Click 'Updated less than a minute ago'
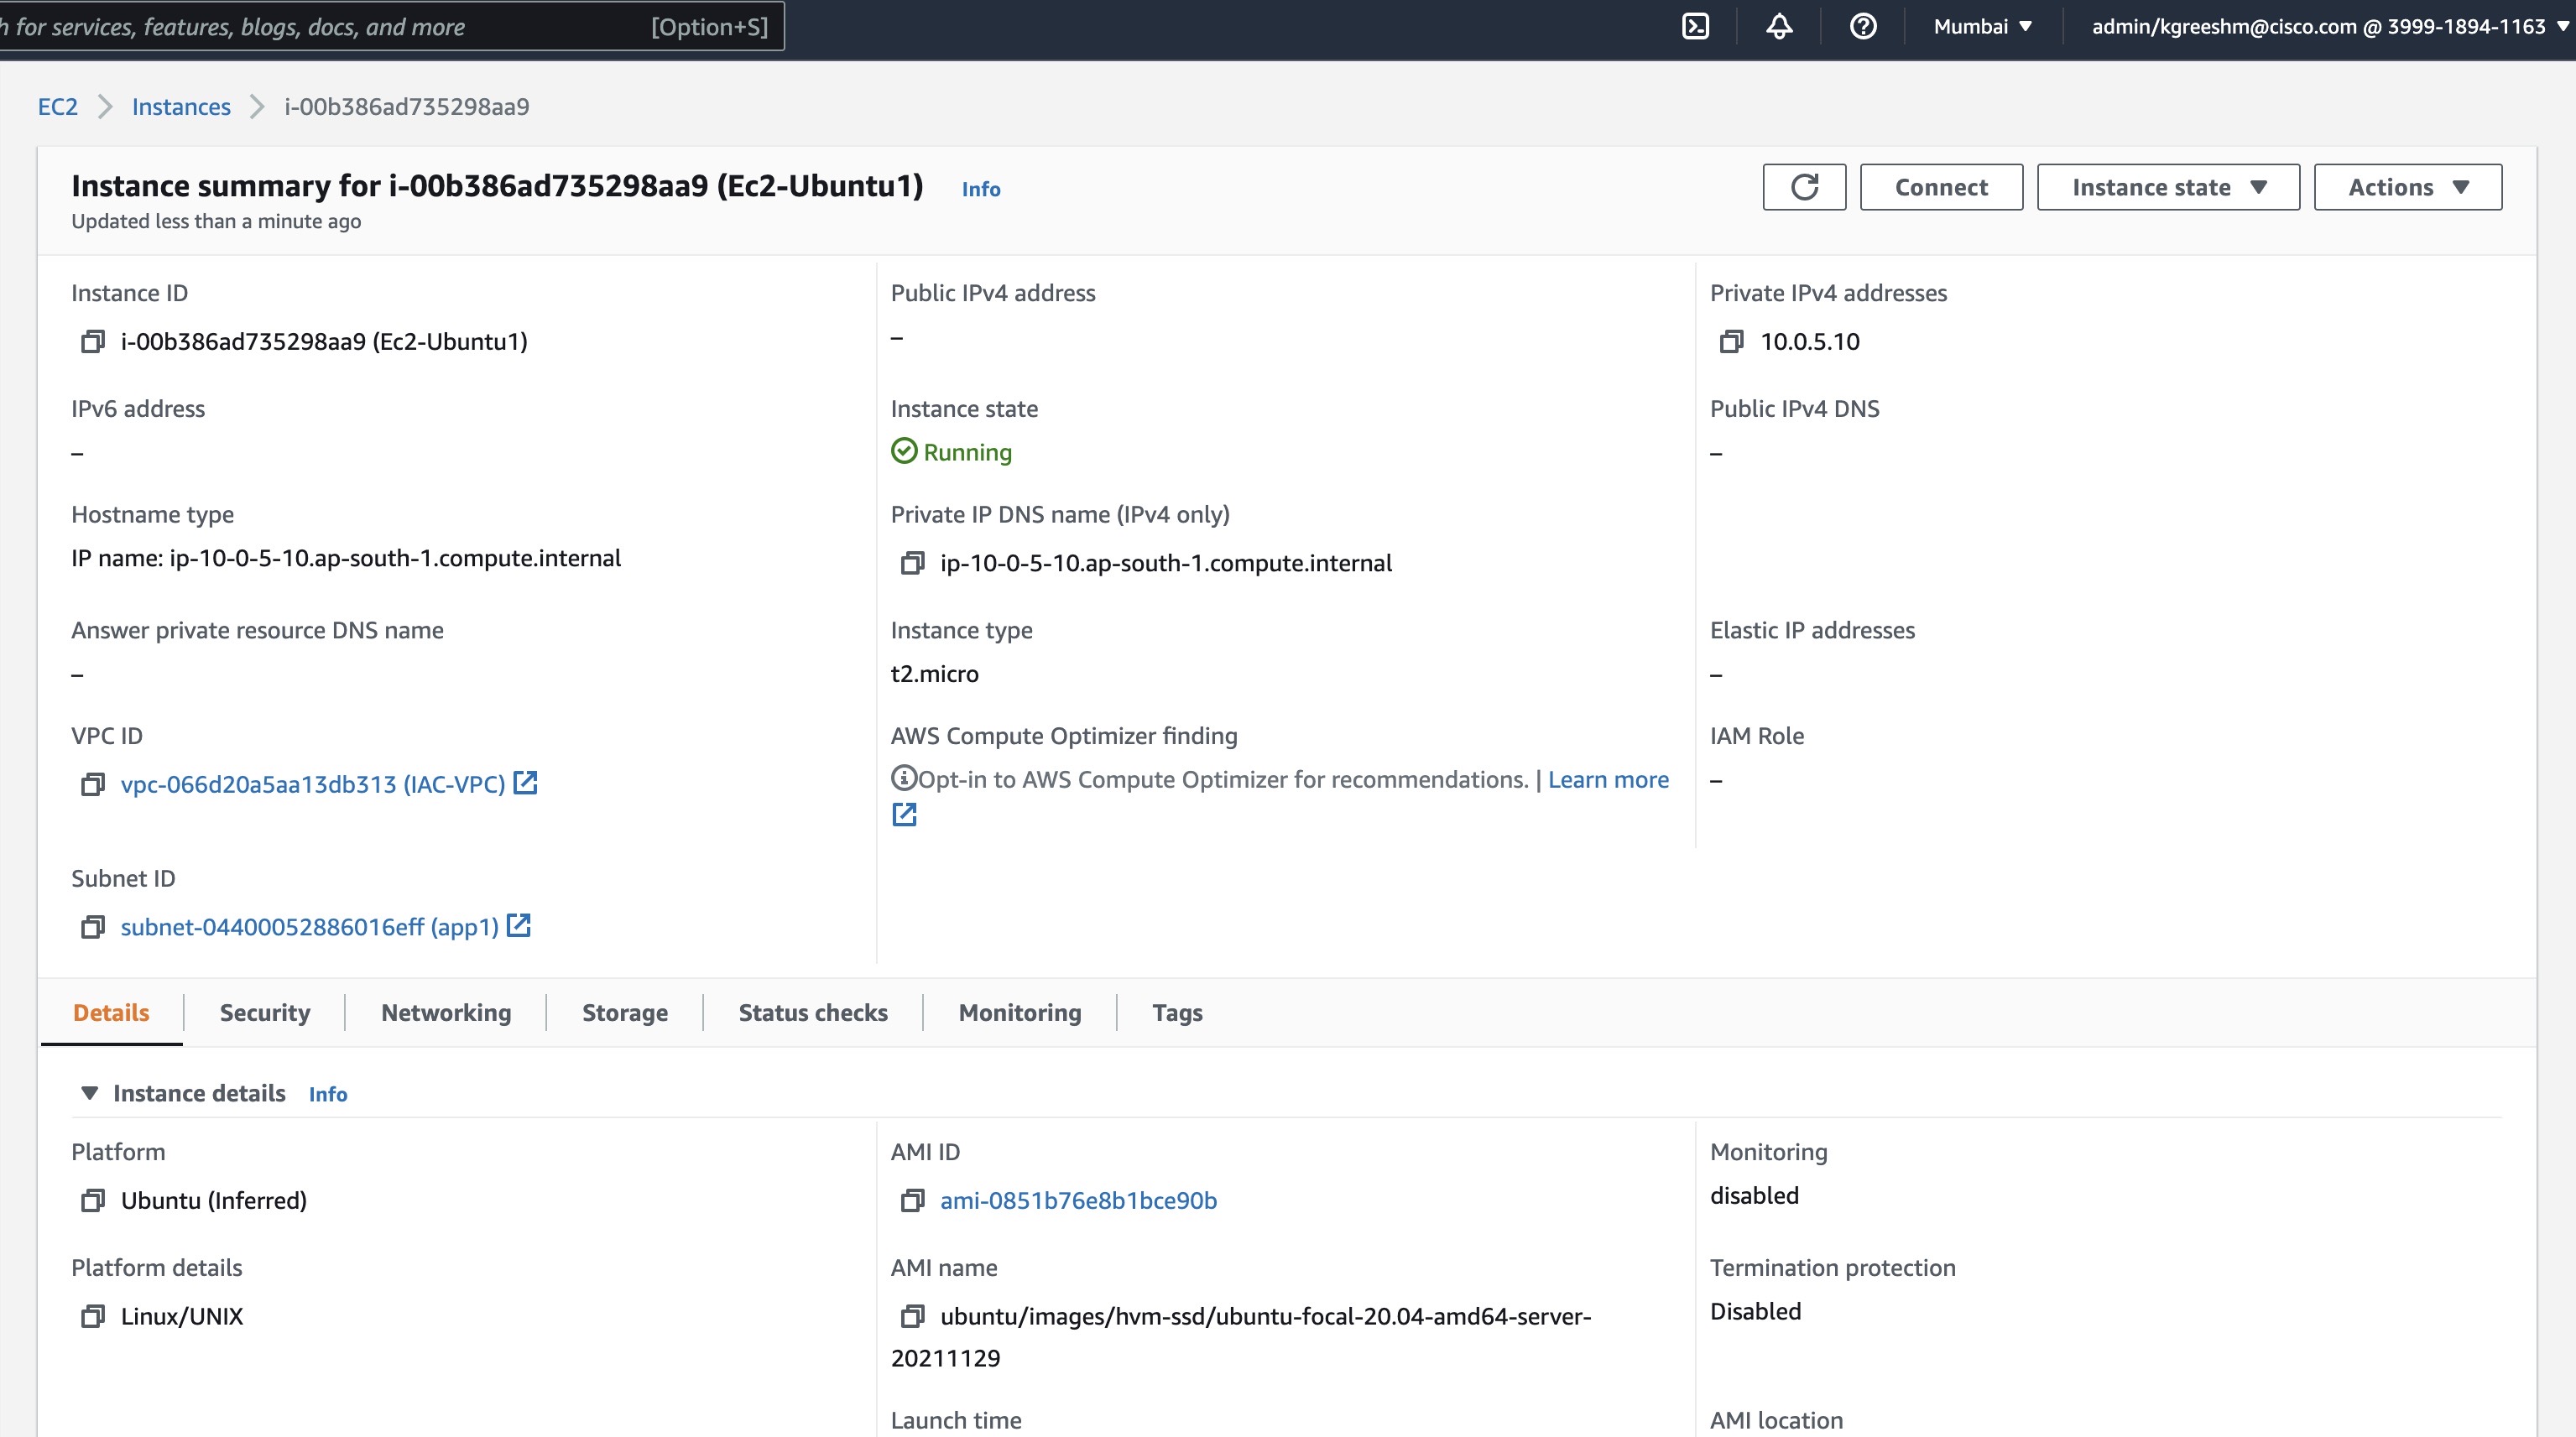This screenshot has height=1437, width=2576. tap(216, 221)
